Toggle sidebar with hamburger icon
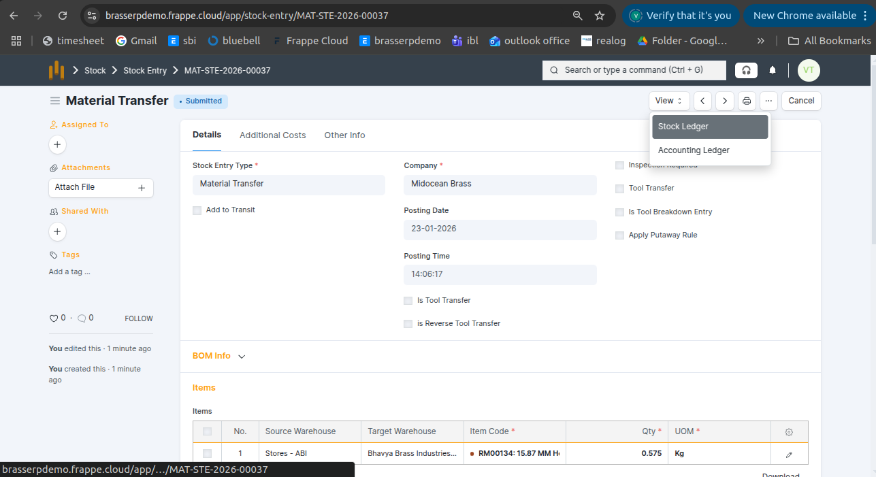Viewport: 876px width, 477px height. pyautogui.click(x=55, y=101)
